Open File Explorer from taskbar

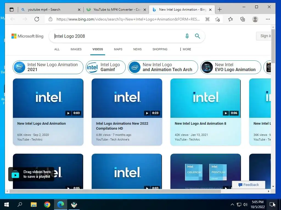(33, 205)
